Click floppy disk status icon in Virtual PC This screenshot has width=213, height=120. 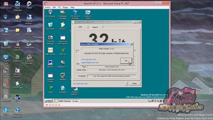click(53, 105)
